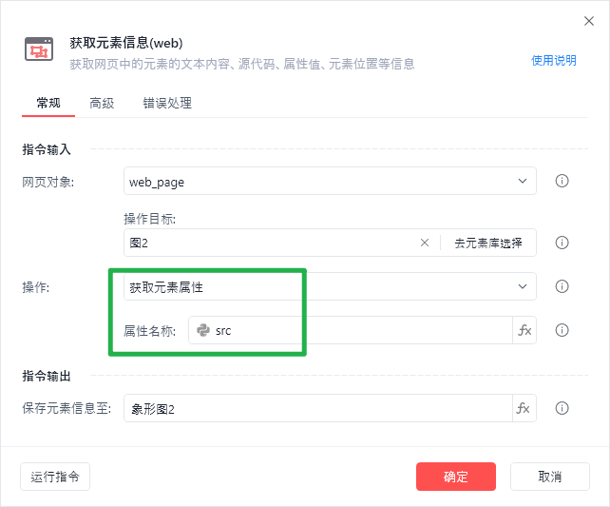Click the Python icon in the 属性名称 field
The image size is (610, 507).
pos(202,330)
